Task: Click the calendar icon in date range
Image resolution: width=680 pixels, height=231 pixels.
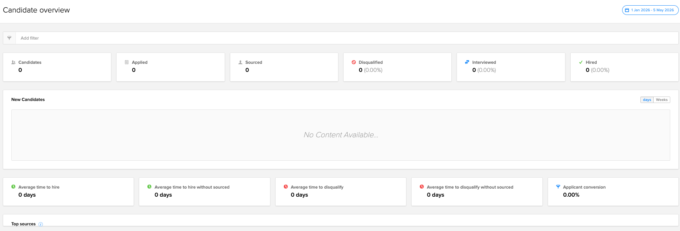Action: [627, 10]
